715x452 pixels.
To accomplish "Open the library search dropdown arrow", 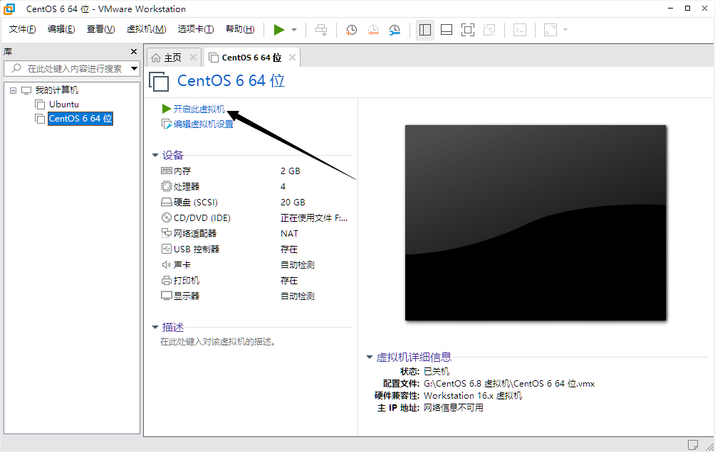I will point(134,69).
